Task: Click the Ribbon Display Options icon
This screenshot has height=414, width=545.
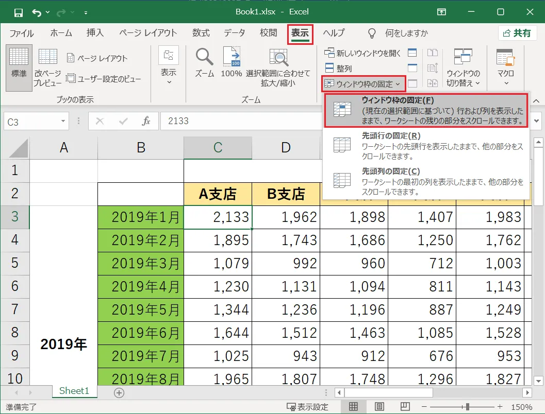Action: click(441, 12)
